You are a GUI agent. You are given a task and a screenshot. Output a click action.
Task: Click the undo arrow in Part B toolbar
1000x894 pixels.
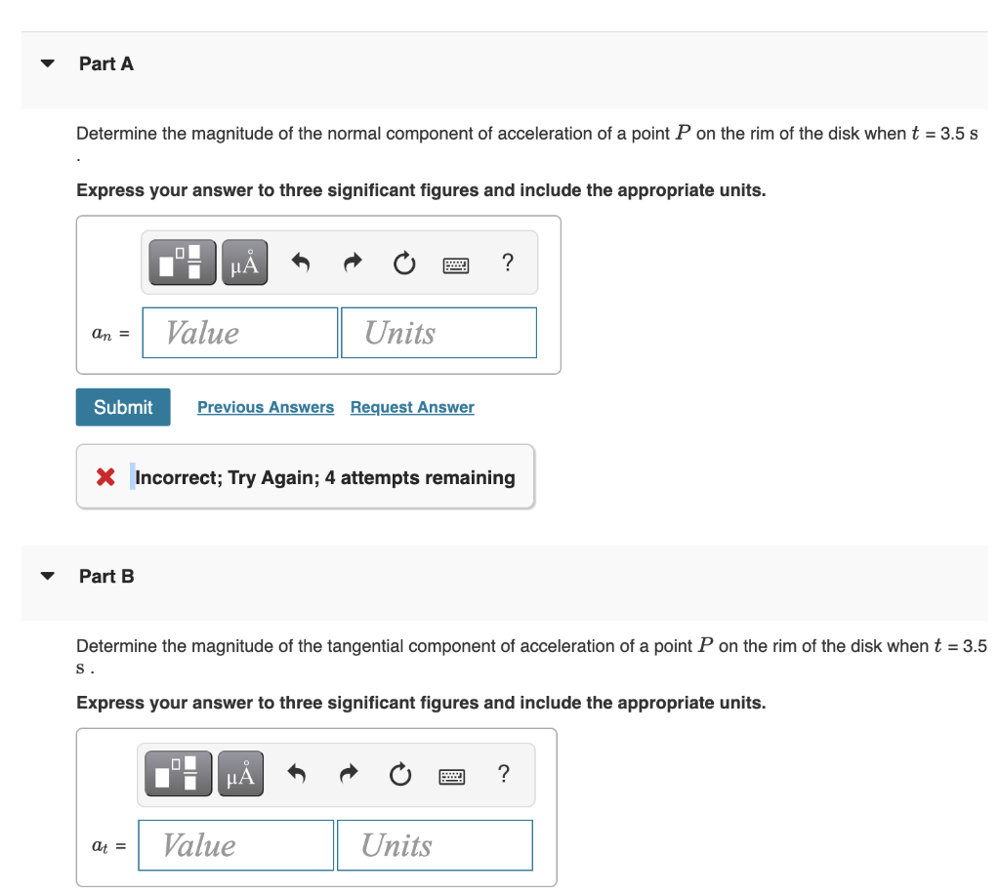[297, 774]
